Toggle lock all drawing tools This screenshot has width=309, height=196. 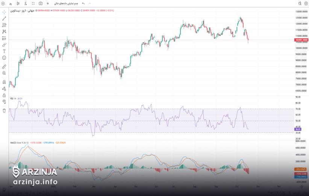tap(4, 95)
